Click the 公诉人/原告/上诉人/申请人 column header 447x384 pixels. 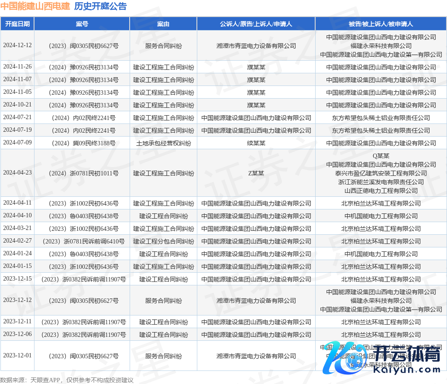pyautogui.click(x=256, y=24)
